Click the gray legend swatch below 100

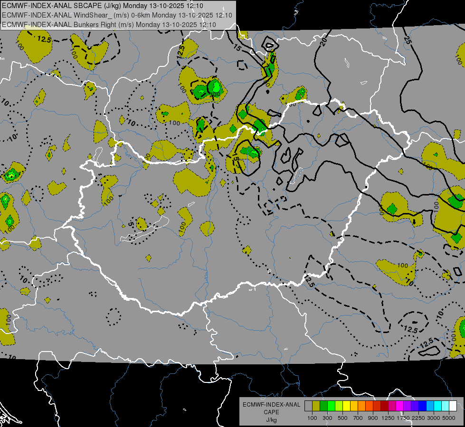(x=308, y=406)
